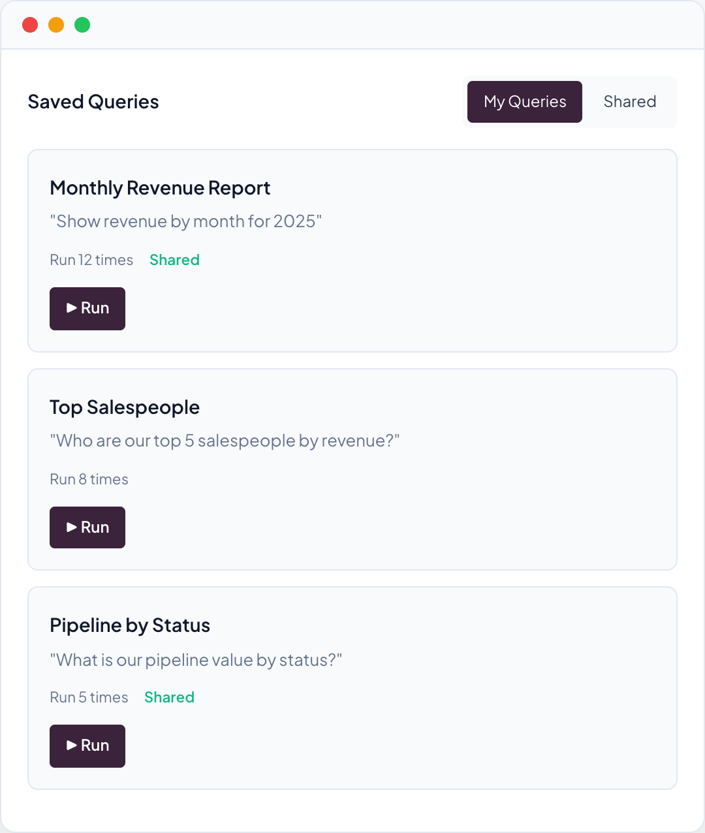Screen dimensions: 705x833
Task: Click the query text about revenue by month for 2025
Action: 185,221
